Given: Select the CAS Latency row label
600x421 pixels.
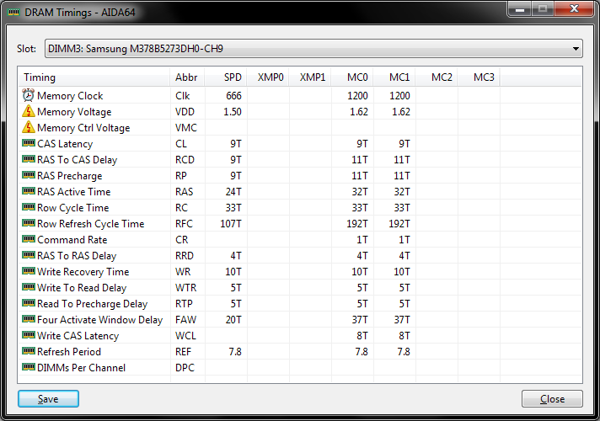Looking at the screenshot, I should 65,144.
